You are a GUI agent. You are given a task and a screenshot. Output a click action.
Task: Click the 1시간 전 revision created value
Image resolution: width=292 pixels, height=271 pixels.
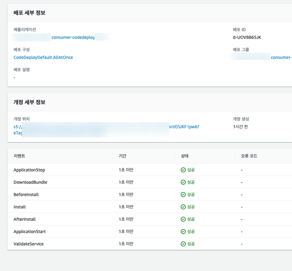pos(240,127)
